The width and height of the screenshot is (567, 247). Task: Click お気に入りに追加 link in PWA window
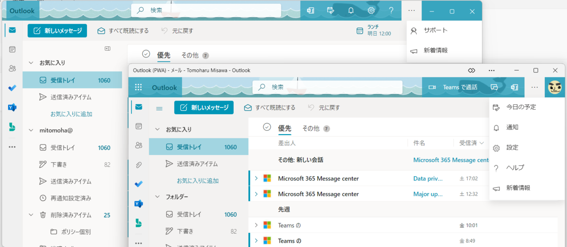[x=198, y=180]
